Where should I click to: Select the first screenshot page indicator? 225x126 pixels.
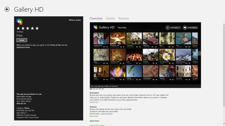tap(91, 89)
